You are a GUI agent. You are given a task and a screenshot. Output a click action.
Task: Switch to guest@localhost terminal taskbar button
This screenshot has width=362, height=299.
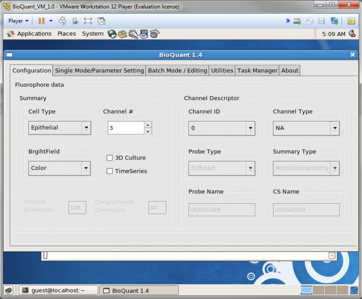tap(58, 290)
